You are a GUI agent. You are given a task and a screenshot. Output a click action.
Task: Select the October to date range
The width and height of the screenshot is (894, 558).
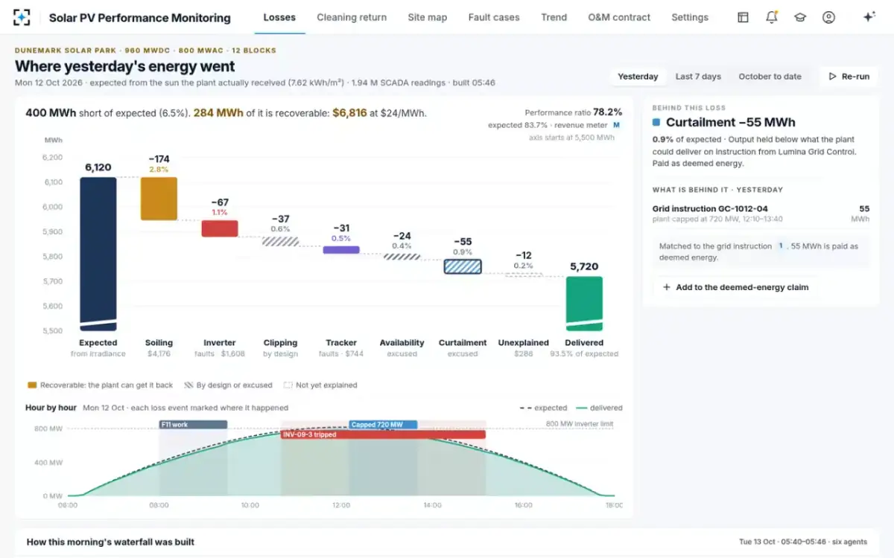[770, 77]
